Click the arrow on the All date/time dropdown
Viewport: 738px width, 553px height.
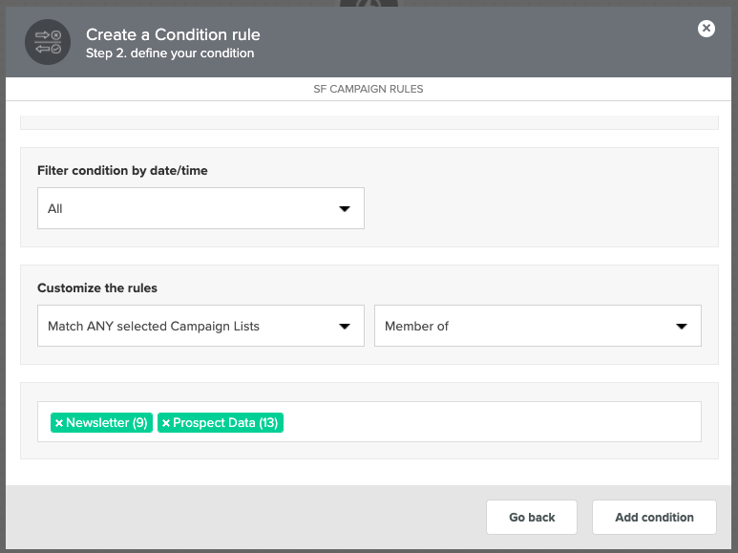point(345,208)
